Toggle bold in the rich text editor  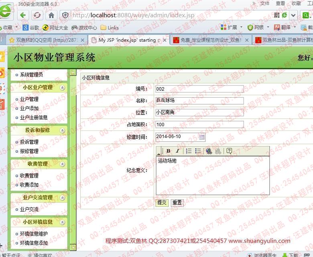pos(168,151)
